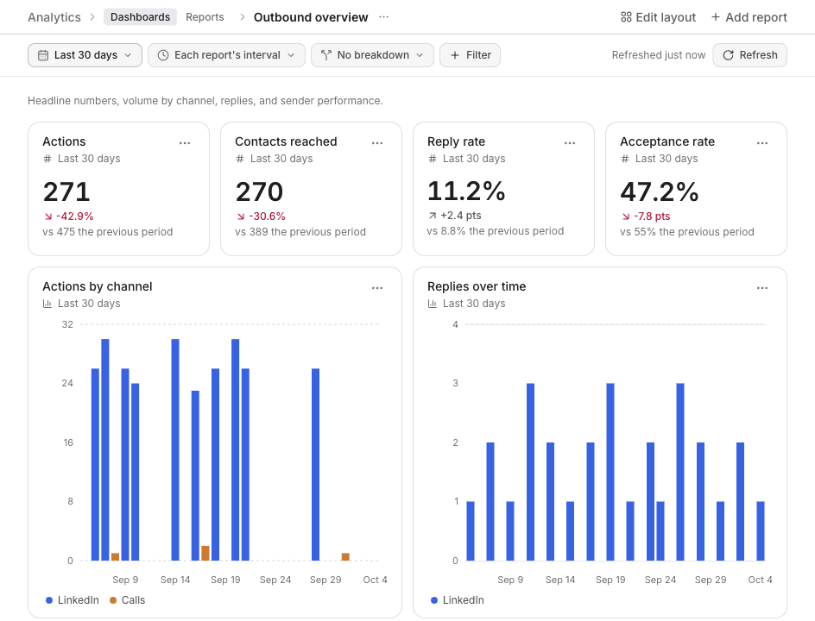This screenshot has height=621, width=815.
Task: Click the Sep 29 label in Actions by channel chart
Action: (x=325, y=580)
